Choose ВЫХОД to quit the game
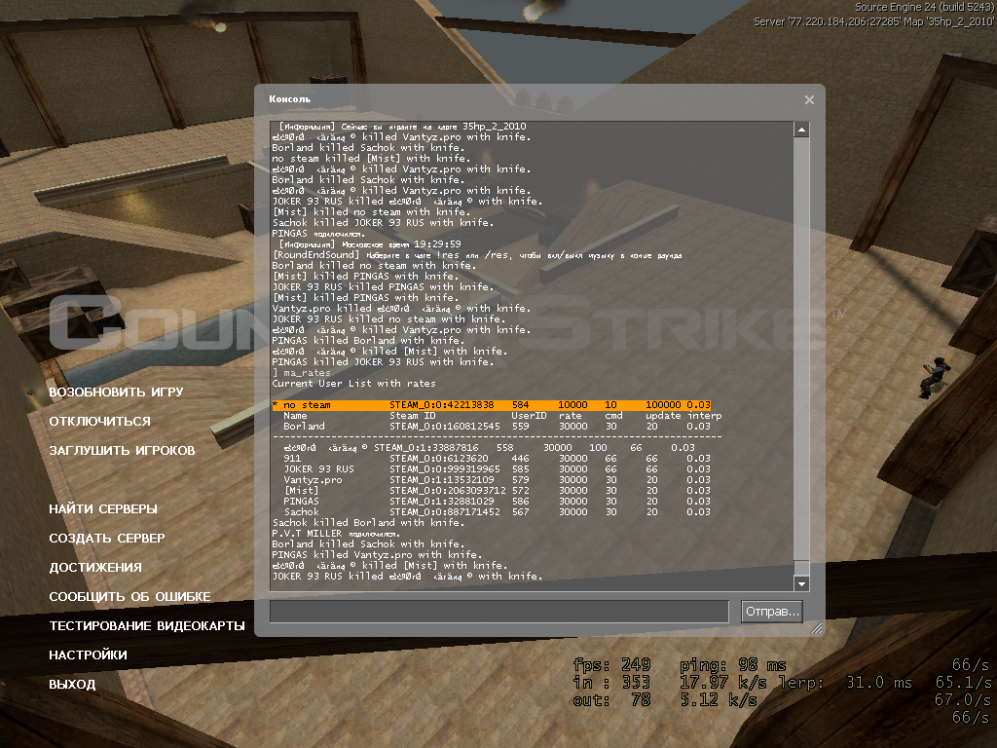 coord(72,685)
